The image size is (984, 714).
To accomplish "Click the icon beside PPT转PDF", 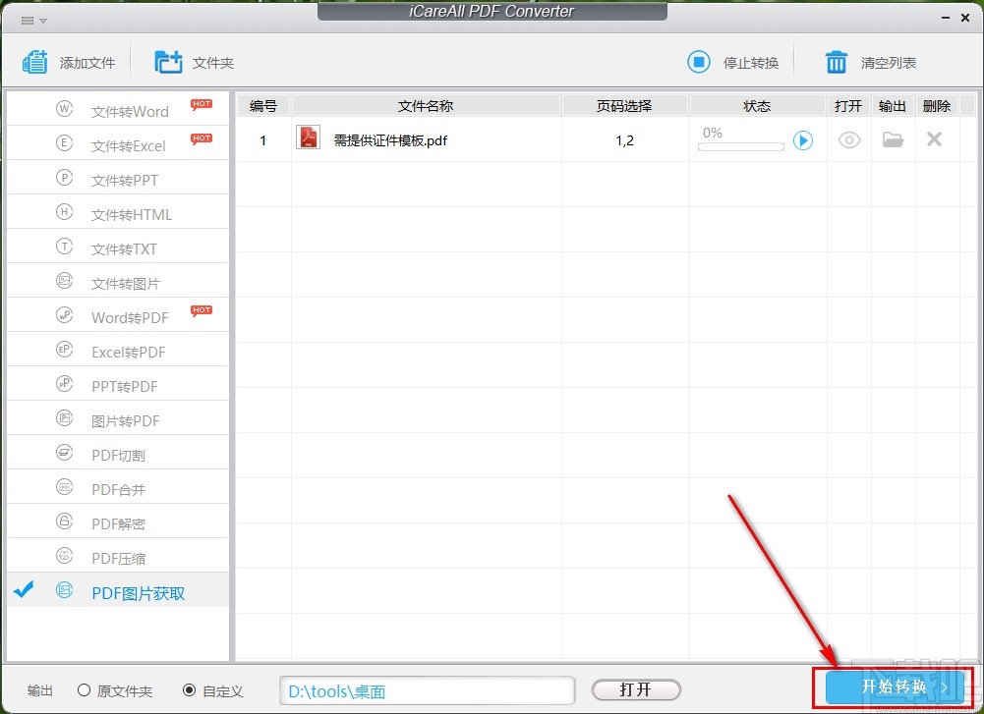I will pos(64,383).
